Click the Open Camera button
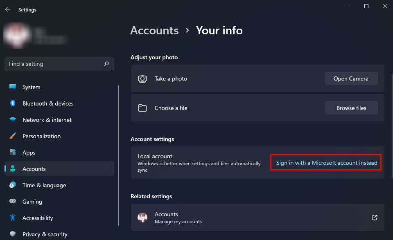393x240 pixels. click(x=351, y=79)
